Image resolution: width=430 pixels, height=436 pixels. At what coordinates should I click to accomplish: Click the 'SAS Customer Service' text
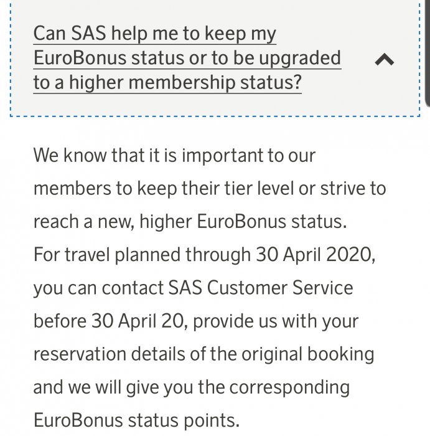(x=261, y=288)
